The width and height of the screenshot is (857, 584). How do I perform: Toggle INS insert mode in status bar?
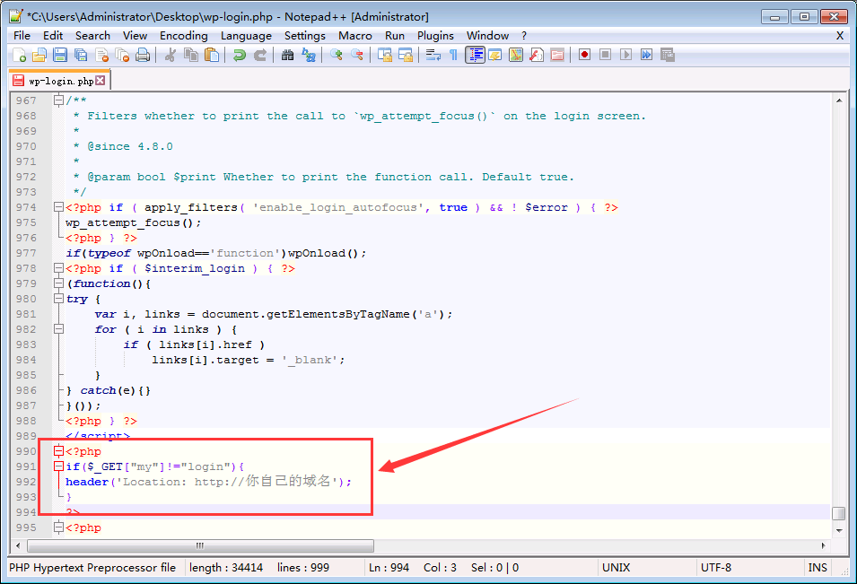(818, 568)
